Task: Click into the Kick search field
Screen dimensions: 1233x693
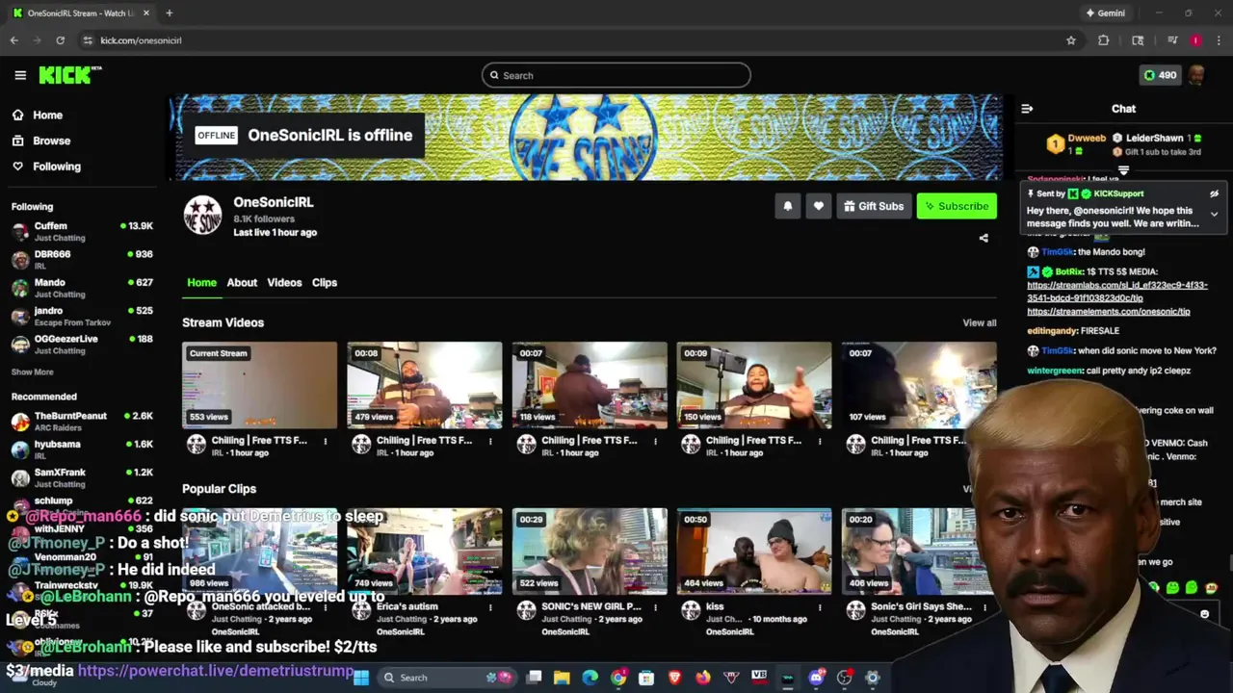Action: click(x=616, y=75)
